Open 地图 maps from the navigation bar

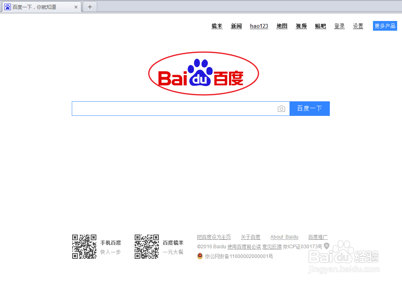(x=281, y=26)
